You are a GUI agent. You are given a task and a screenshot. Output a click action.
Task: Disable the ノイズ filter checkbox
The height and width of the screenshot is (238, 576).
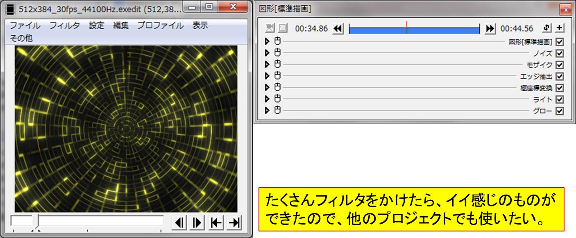[560, 53]
